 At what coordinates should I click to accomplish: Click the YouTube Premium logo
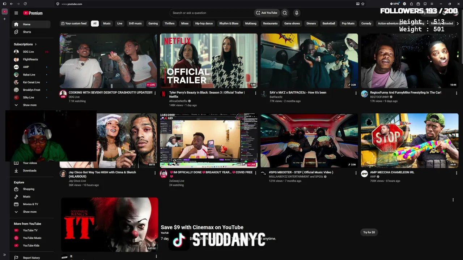[x=33, y=13]
